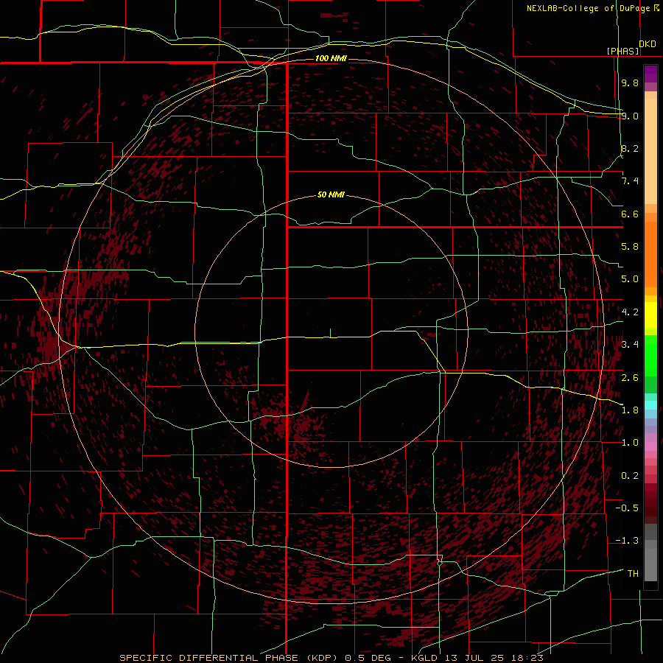The width and height of the screenshot is (663, 663).
Task: Click the 1.8 scale value
Action: tap(630, 410)
